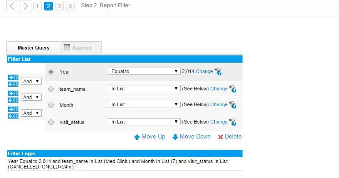Image resolution: width=339 pixels, height=178 pixels.
Task: Open the And dropdown between team_name and Month
Action: pyautogui.click(x=31, y=97)
